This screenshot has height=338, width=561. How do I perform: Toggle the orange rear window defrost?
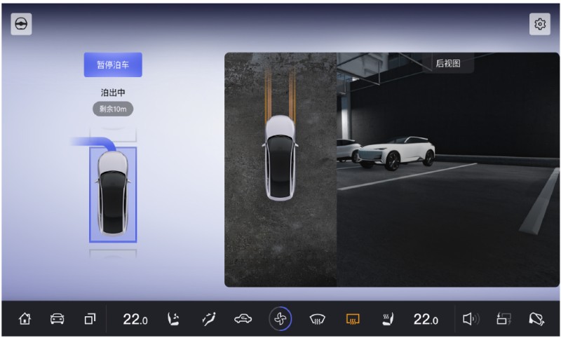coord(353,318)
